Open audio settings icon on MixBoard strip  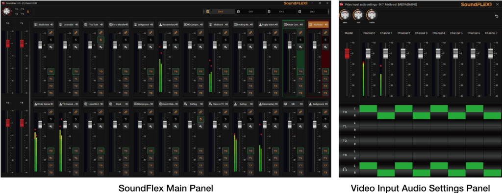(226, 46)
